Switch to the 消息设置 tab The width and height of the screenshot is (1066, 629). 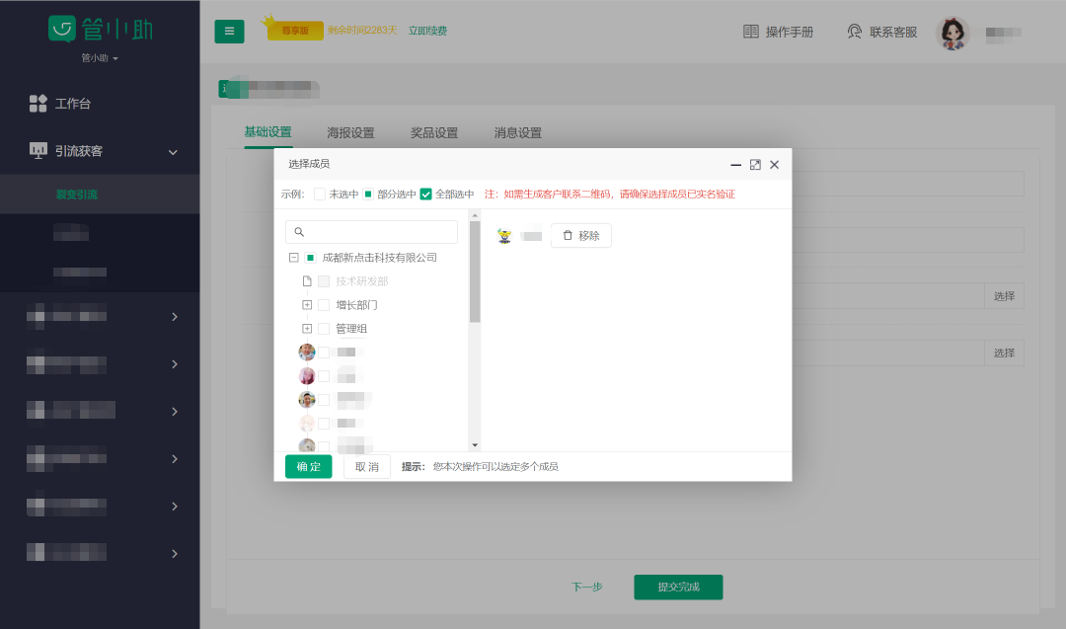pos(518,132)
